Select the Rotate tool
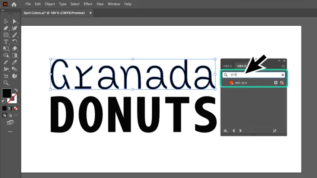Viewport: 317px width, 178px height. click(14, 42)
